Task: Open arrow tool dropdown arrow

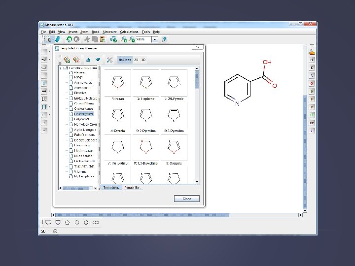Action: [x=49, y=91]
